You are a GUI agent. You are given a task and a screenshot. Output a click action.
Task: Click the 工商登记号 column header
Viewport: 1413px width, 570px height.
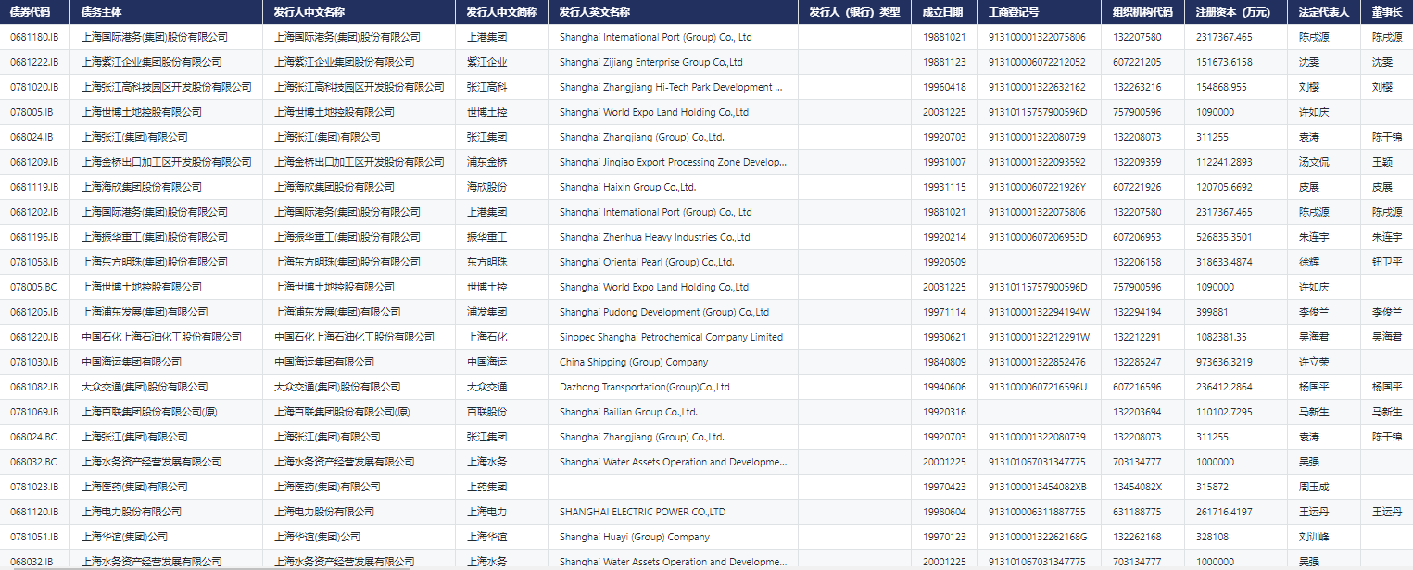tap(1039, 12)
